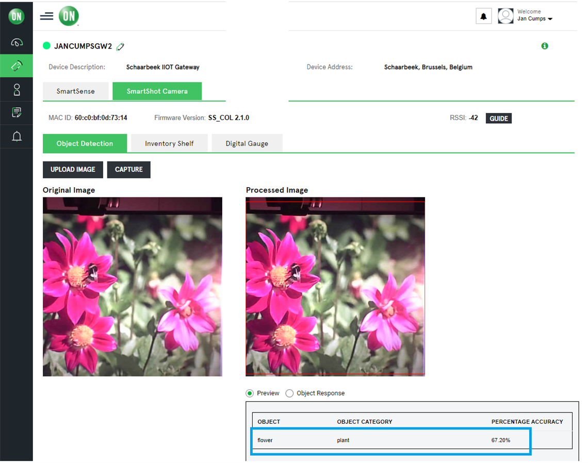Click the 67.20% accuracy value
The height and width of the screenshot is (463, 588).
[x=501, y=440]
